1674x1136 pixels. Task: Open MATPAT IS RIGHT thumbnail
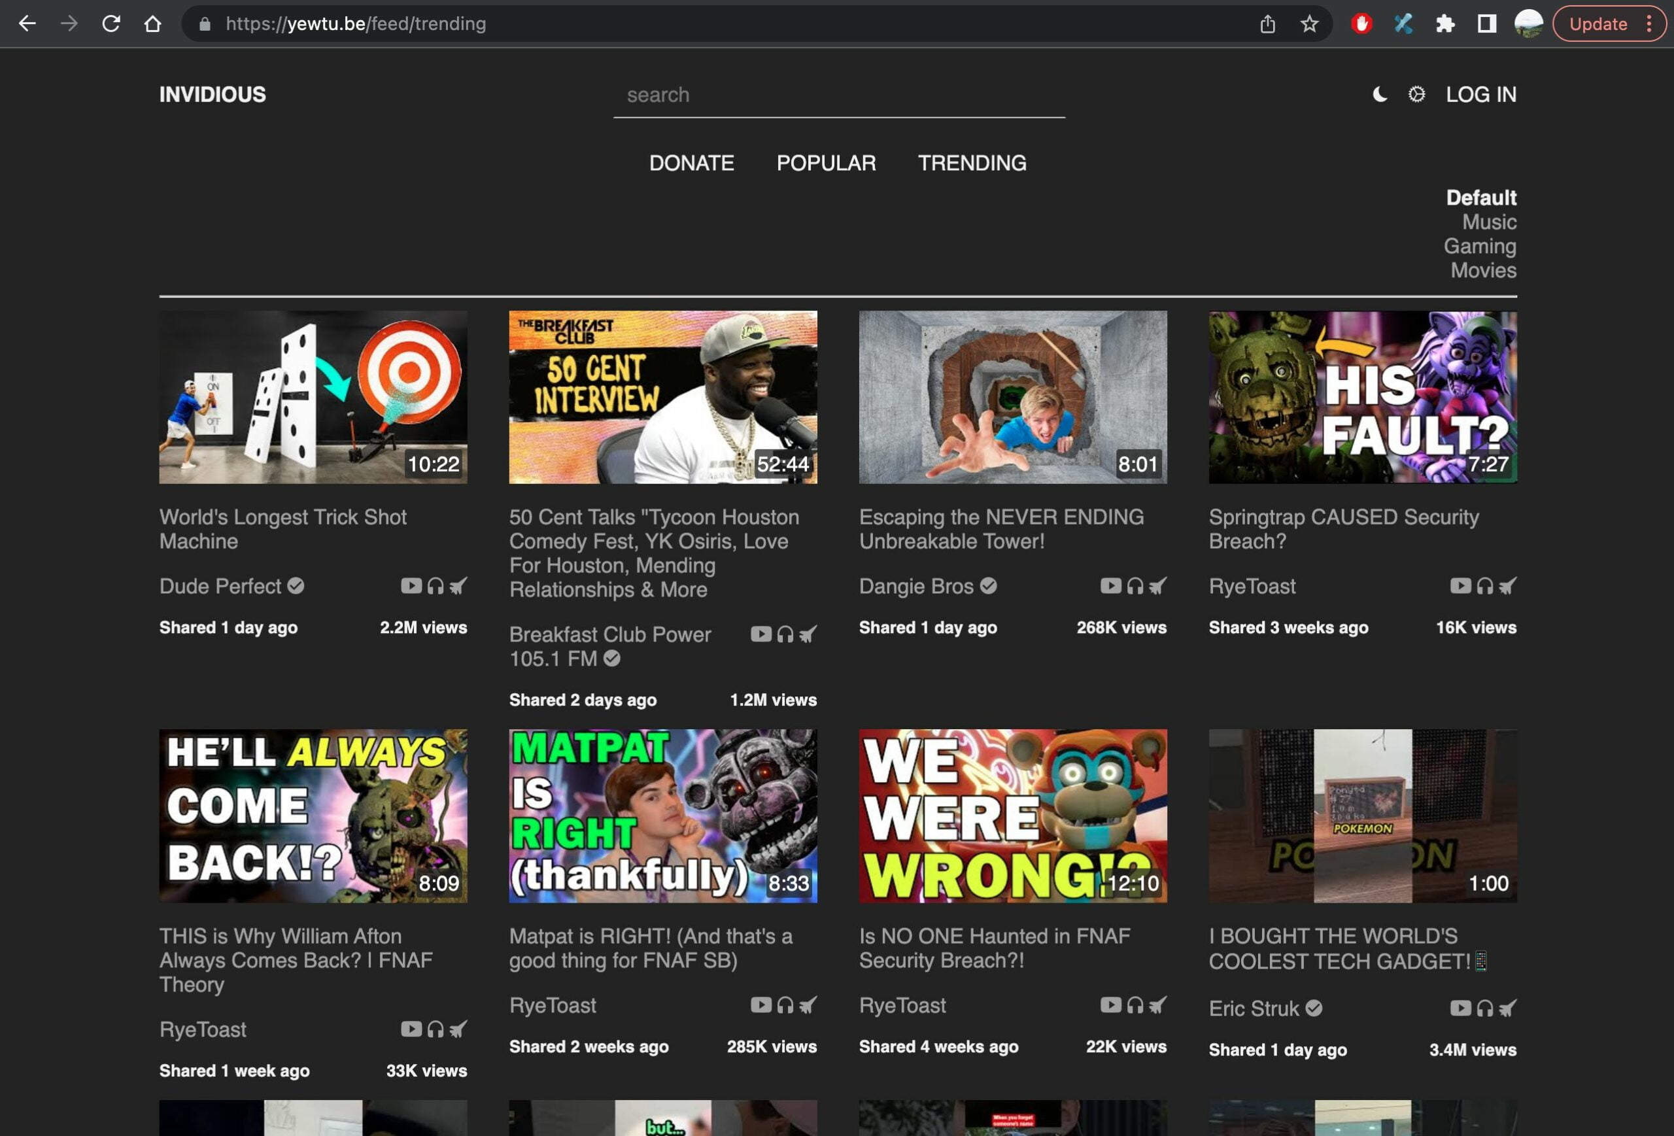[x=662, y=816]
